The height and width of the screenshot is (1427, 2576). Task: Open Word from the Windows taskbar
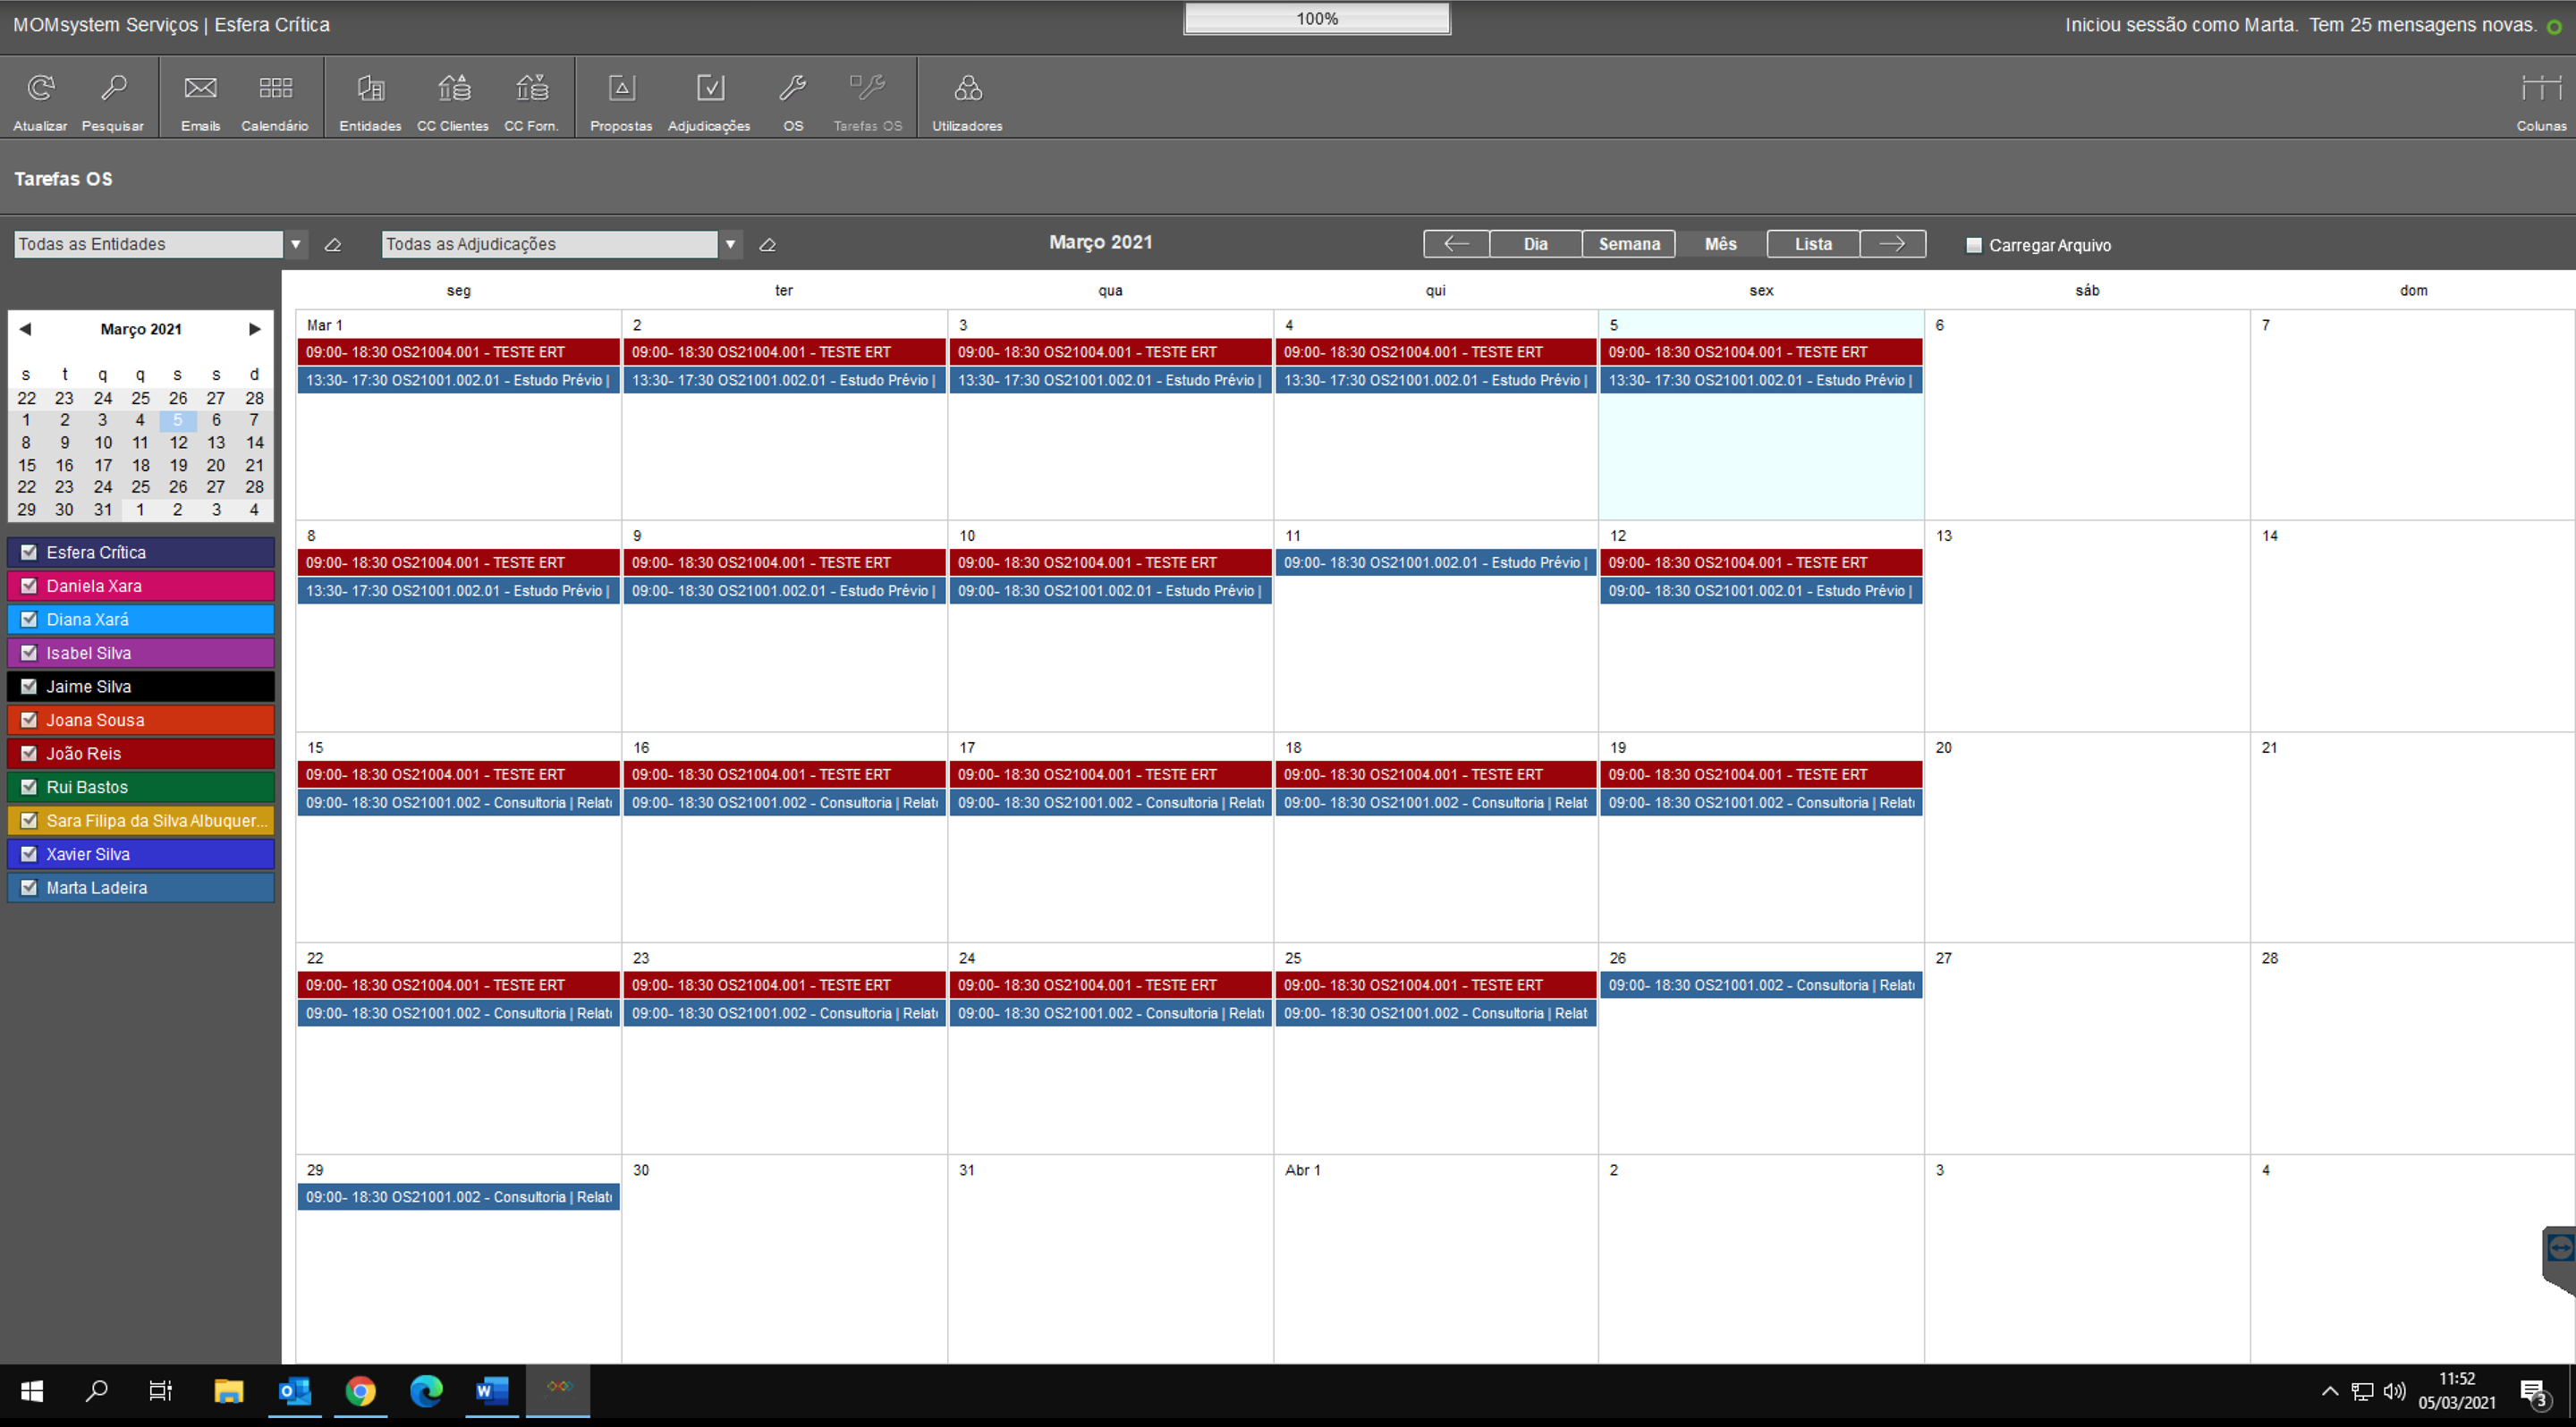point(491,1390)
